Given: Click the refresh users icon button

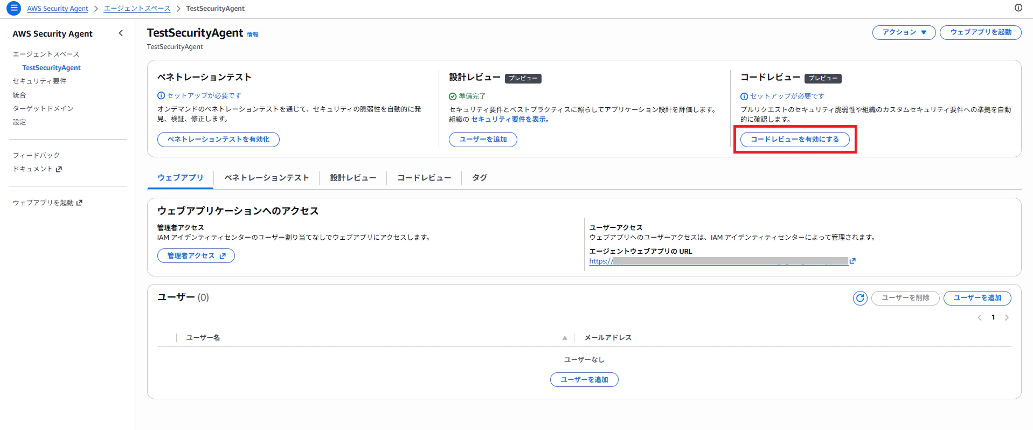Looking at the screenshot, I should pos(860,298).
